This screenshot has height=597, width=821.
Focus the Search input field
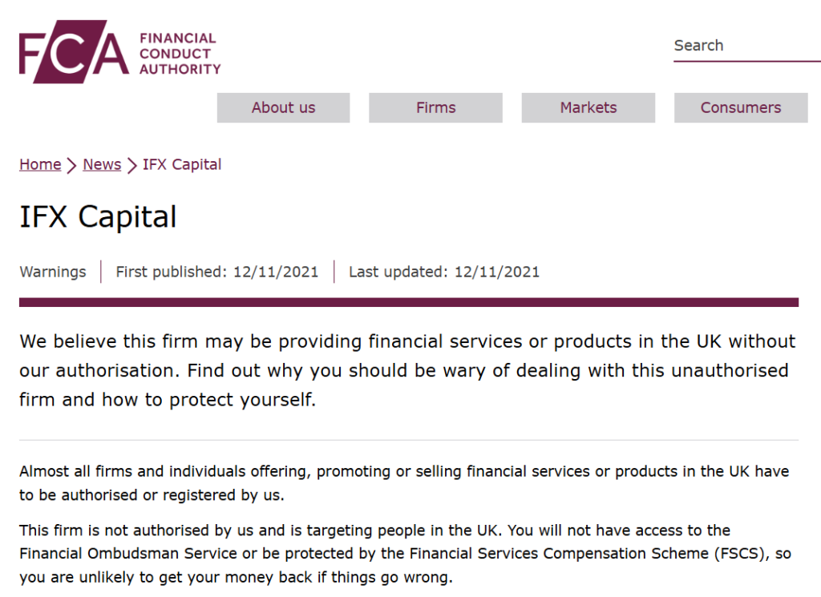click(746, 46)
